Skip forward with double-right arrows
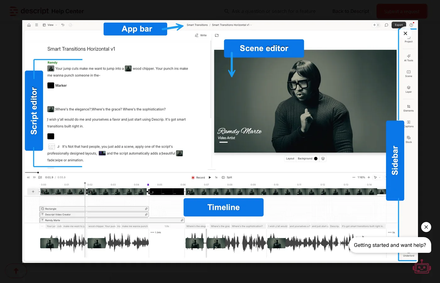This screenshot has width=440, height=283. 34,177
